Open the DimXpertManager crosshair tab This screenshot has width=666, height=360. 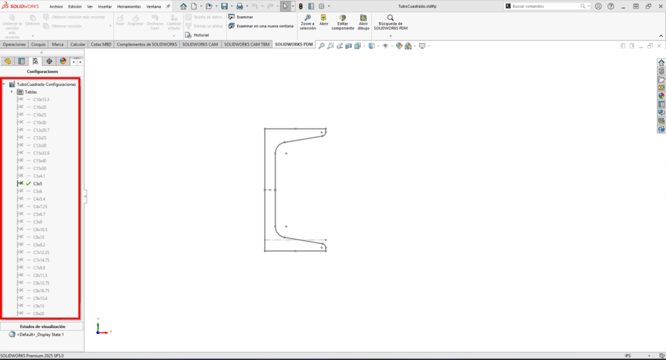[x=49, y=61]
